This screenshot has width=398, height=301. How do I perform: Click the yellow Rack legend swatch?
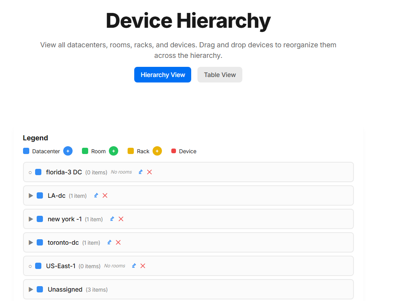(131, 151)
